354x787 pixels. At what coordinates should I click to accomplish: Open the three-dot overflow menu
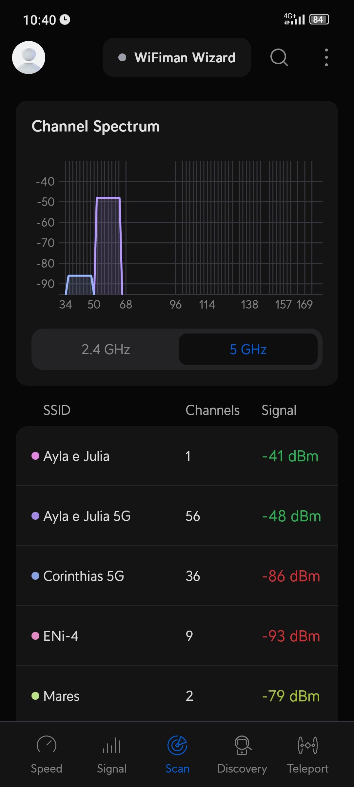tap(326, 58)
